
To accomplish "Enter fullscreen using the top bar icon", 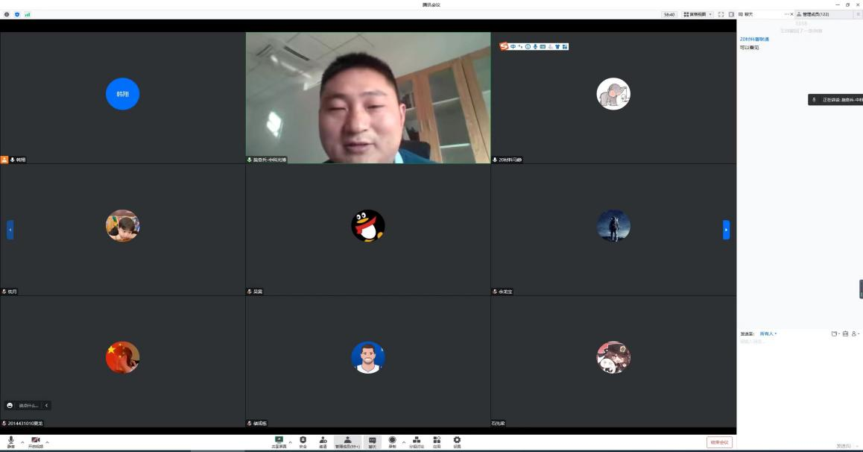I will [721, 14].
